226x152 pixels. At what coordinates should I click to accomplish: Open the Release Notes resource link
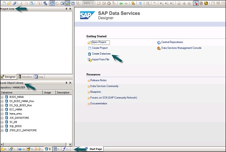(x=98, y=80)
